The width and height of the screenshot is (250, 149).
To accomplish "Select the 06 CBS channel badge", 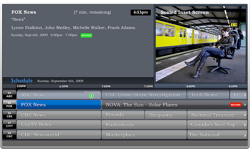I will (x=9, y=115).
